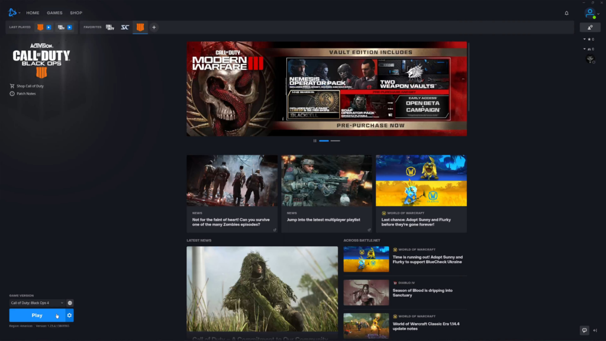Open StarCraft in Favorites

tap(125, 27)
